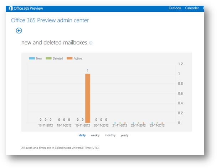Viewport: 217px width, 168px height.
Task: Switch the chart to daily view
Action: tap(82, 135)
